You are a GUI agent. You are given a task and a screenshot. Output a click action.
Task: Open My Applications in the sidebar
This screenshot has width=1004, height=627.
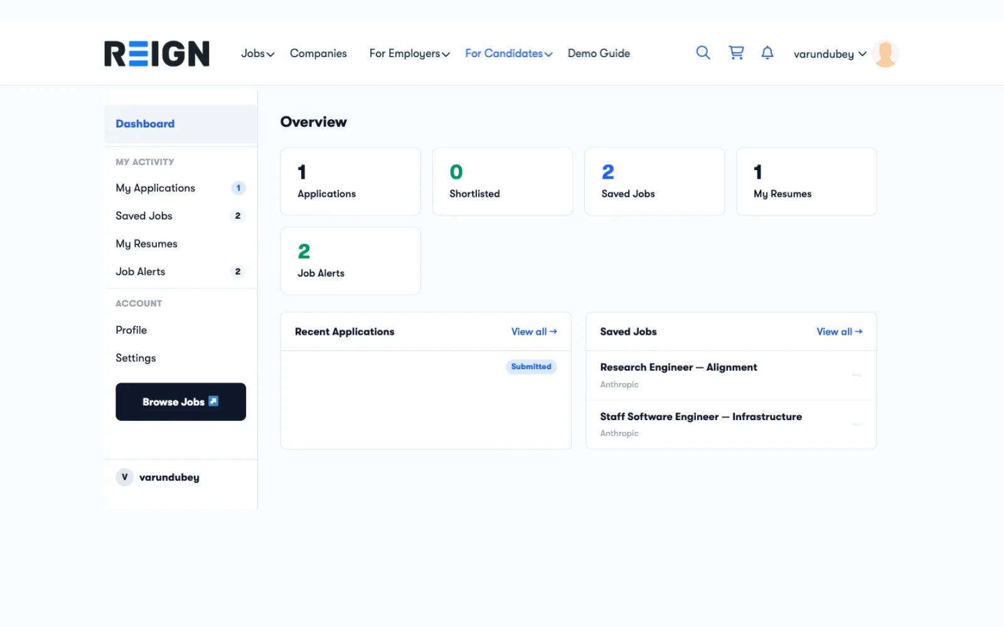click(x=181, y=188)
